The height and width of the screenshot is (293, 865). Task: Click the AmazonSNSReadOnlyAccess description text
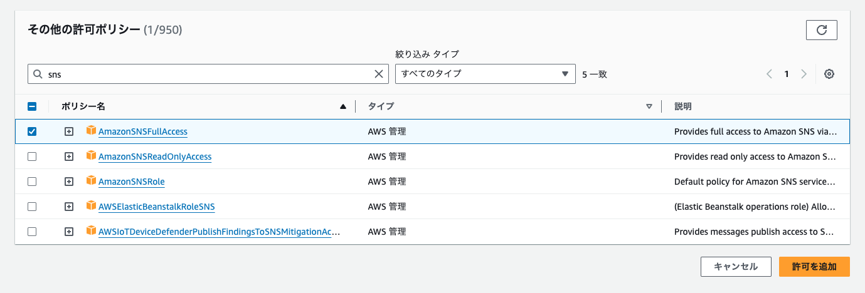(x=755, y=157)
